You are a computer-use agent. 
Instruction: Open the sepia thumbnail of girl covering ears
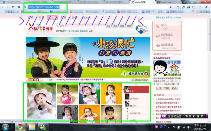click(x=111, y=114)
